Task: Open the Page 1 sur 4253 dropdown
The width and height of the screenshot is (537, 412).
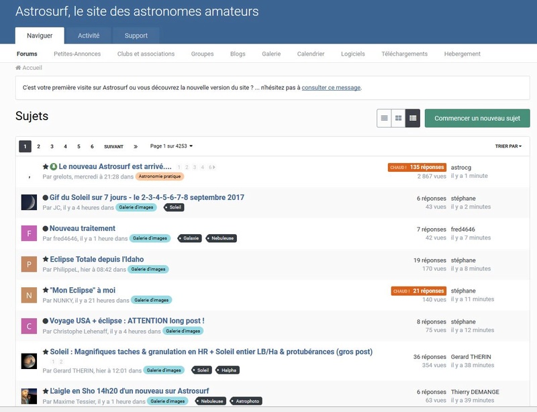Action: [x=171, y=146]
